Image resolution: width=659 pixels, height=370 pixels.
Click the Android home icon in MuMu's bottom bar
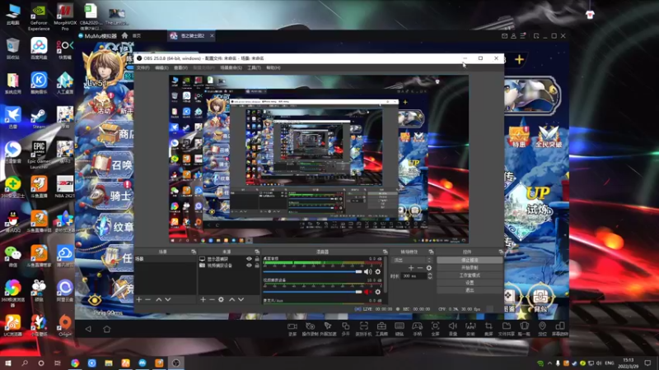click(107, 330)
